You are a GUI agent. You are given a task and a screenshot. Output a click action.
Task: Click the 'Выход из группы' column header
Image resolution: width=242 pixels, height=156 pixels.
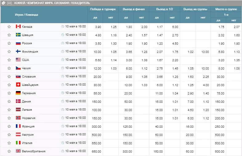tap(195, 9)
